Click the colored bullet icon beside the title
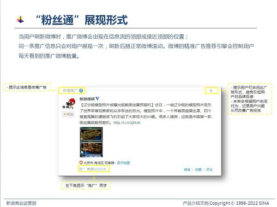Image resolution: width=277 pixels, height=207 pixels. point(20,20)
